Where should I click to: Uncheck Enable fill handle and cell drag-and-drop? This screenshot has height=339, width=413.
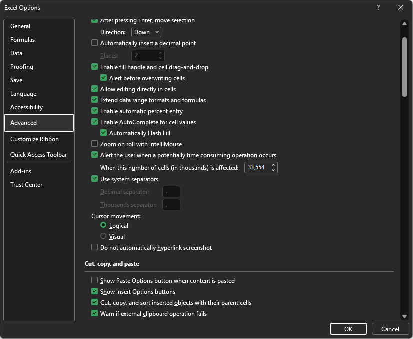click(94, 67)
